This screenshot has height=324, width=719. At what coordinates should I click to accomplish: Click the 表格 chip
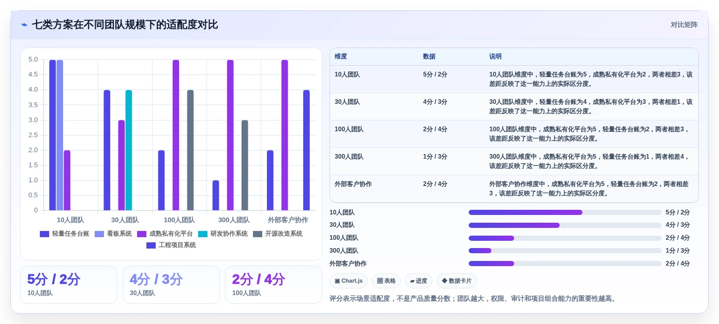(x=386, y=281)
